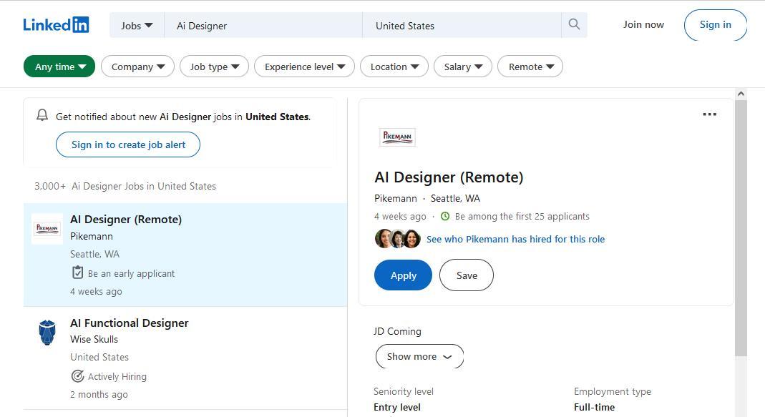
Task: Click Pikemann company name in job details
Action: coord(396,198)
